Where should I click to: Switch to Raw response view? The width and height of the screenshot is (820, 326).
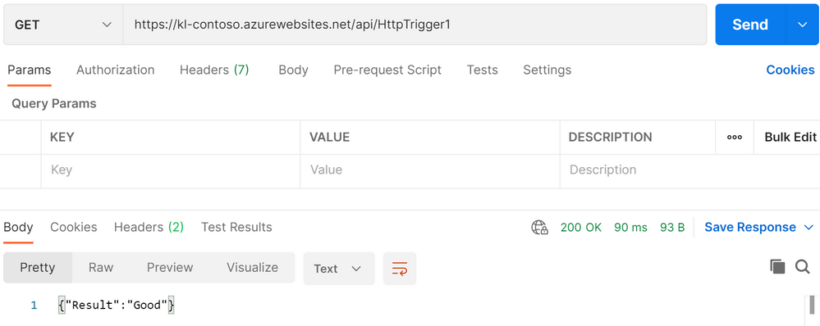101,268
